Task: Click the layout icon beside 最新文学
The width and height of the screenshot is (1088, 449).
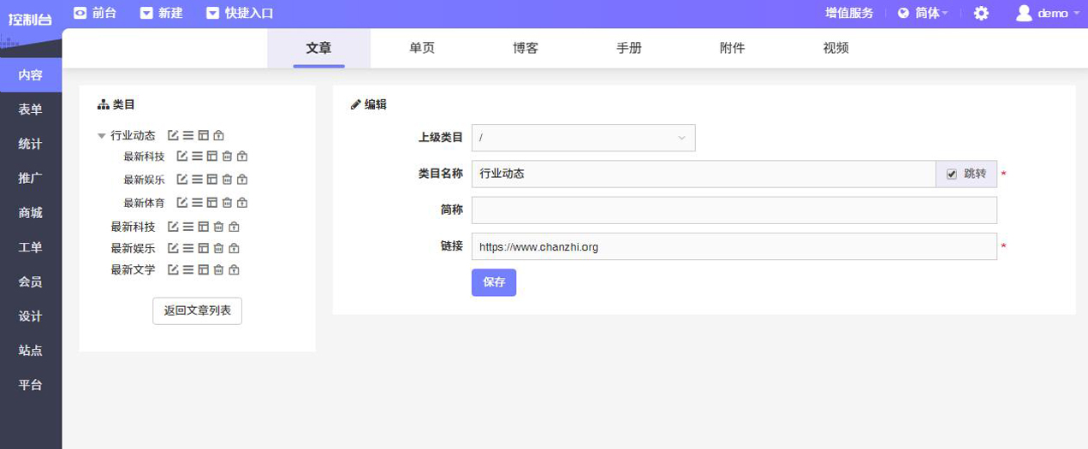Action: pos(203,269)
